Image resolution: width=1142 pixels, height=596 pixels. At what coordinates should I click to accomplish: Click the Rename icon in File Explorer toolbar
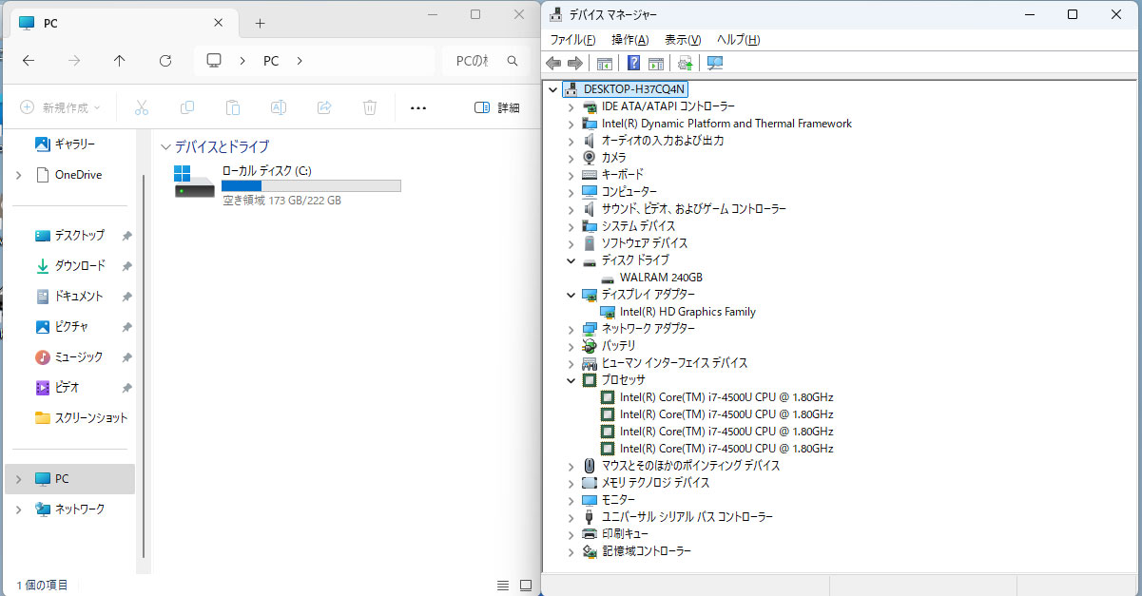pos(279,107)
